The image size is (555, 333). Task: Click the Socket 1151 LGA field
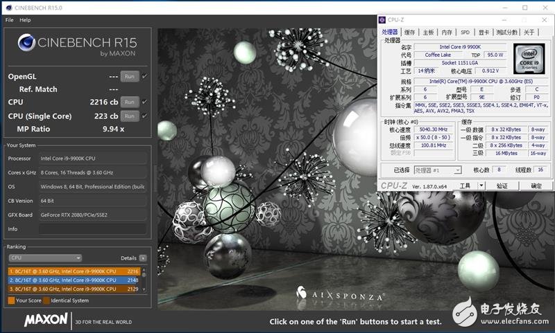click(460, 63)
